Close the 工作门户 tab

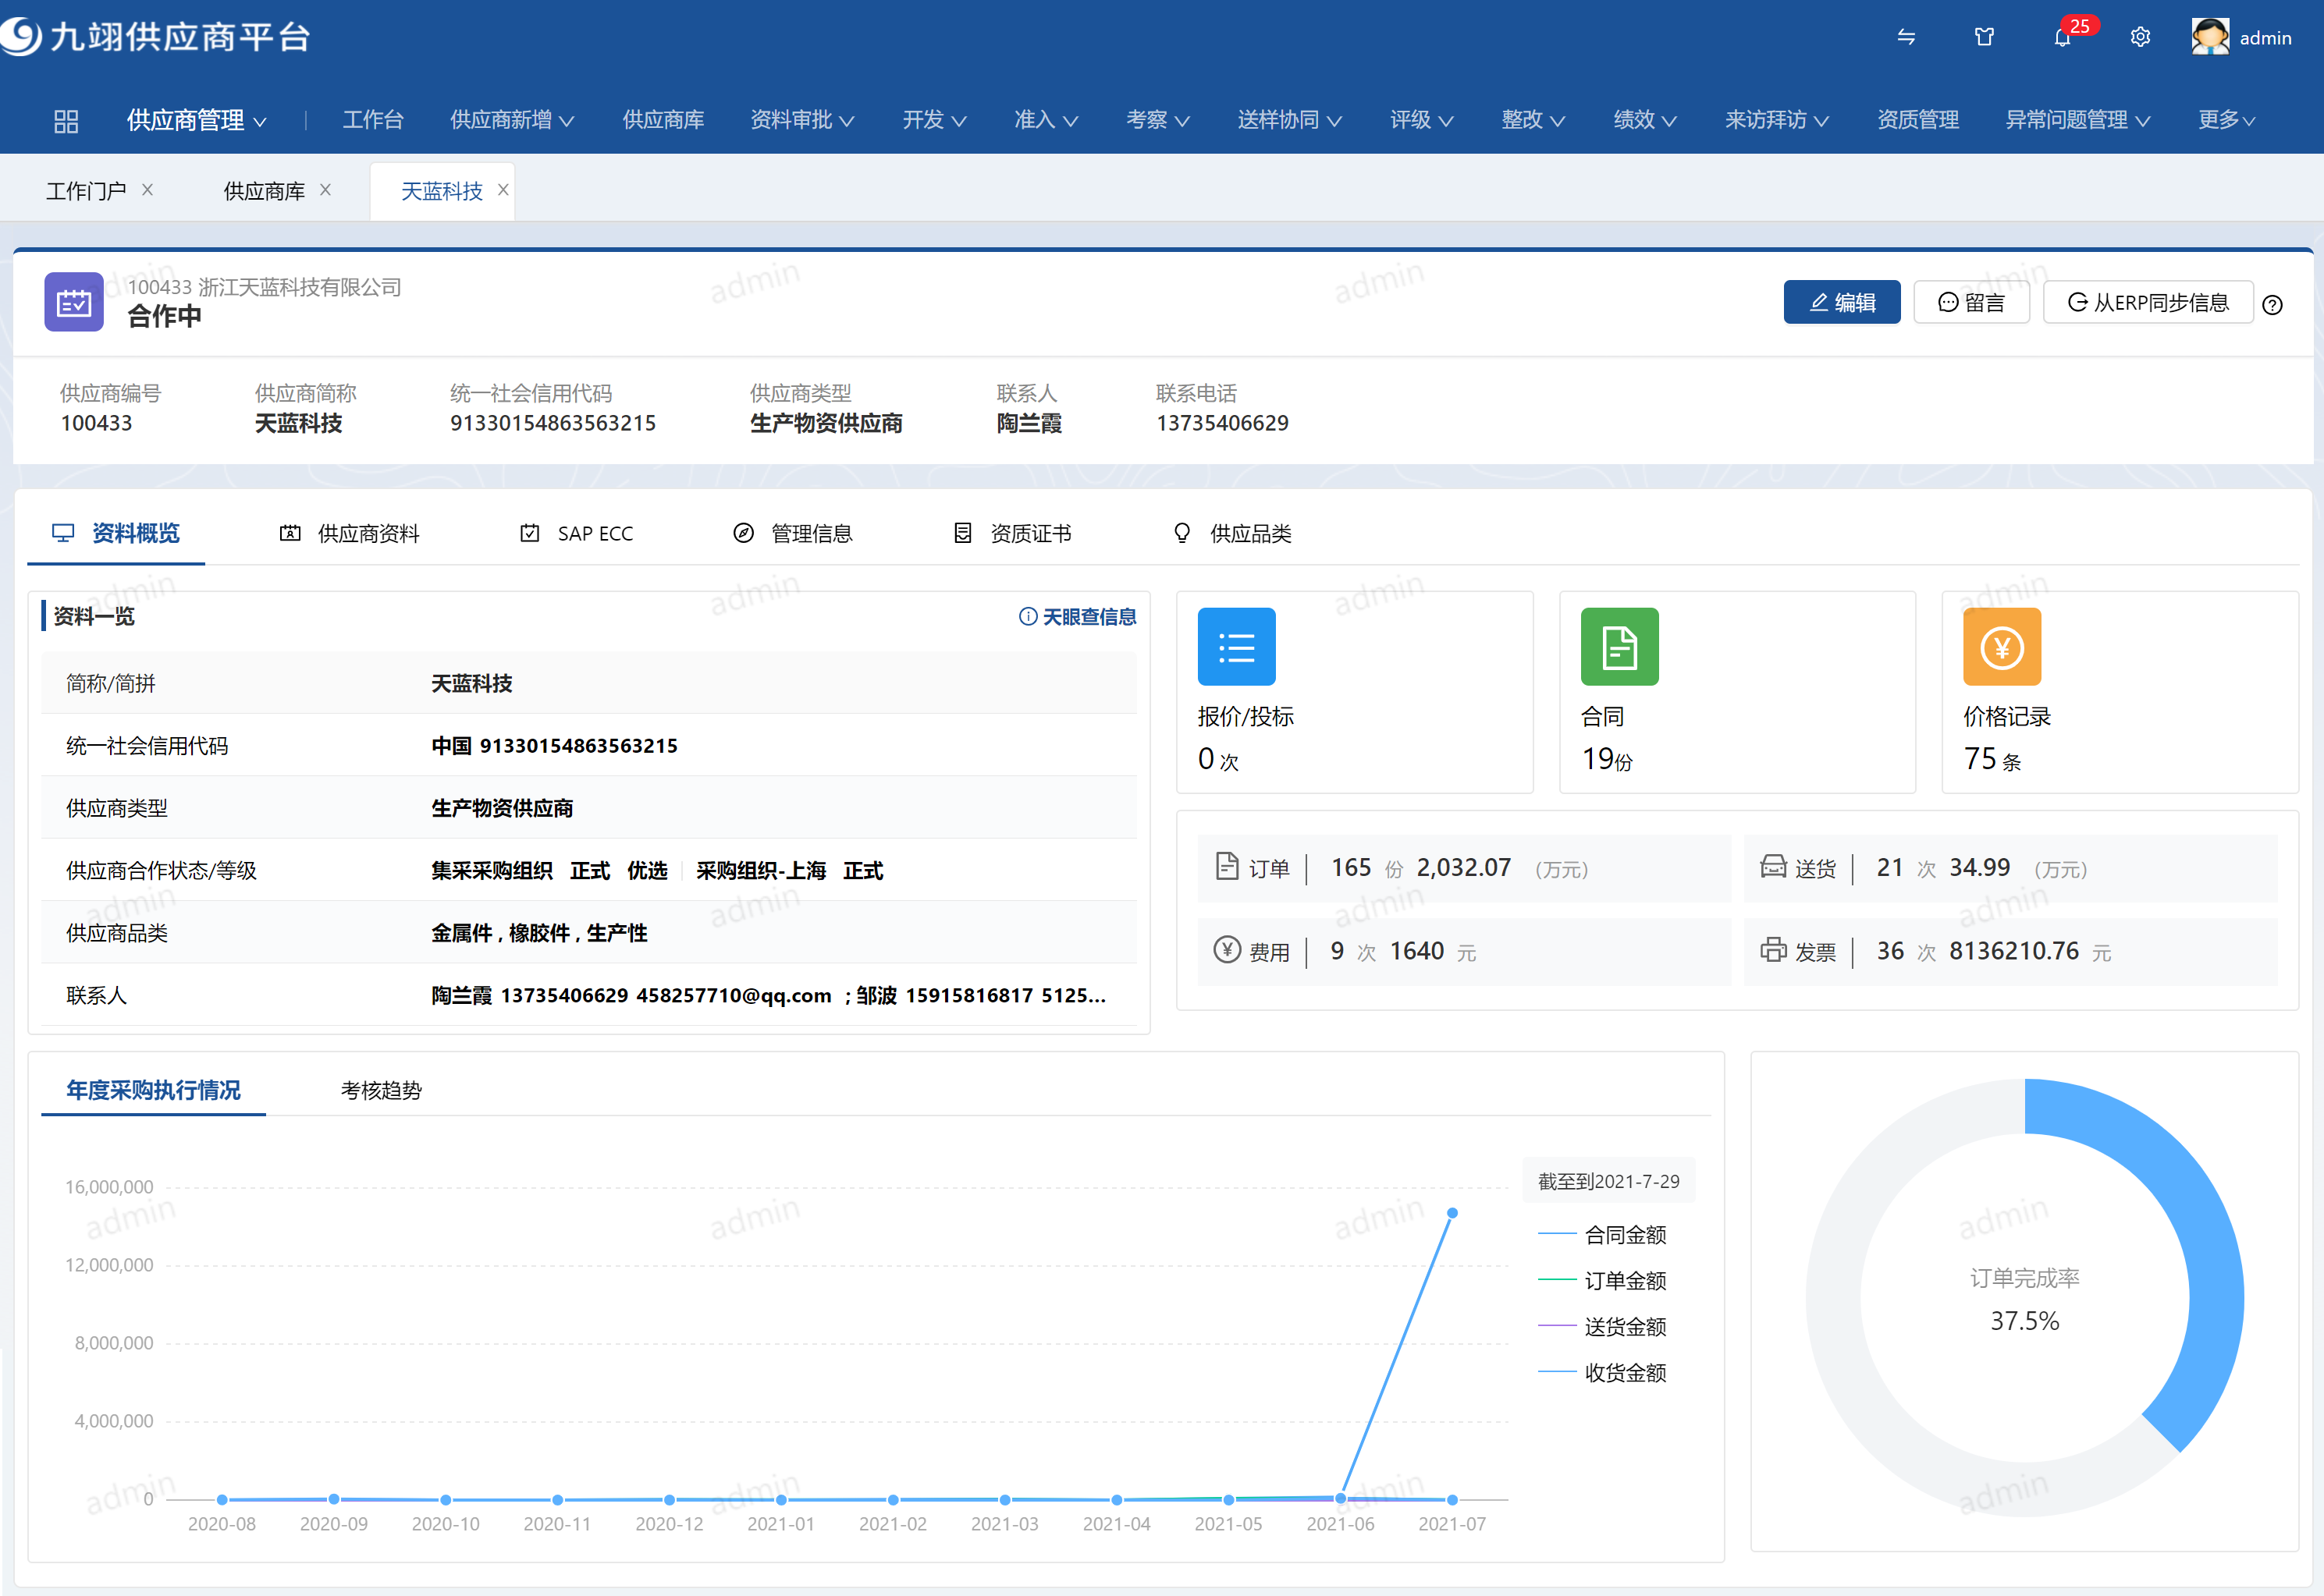point(147,189)
